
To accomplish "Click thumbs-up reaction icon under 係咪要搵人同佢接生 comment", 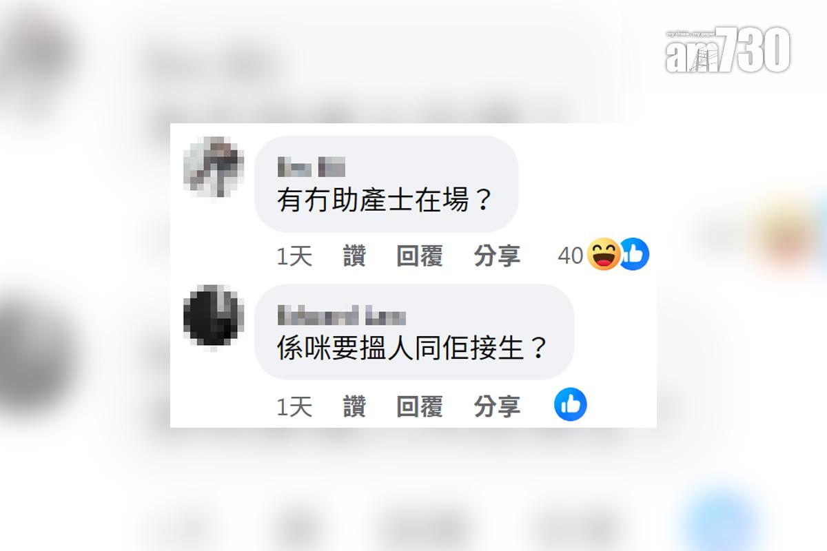I will click(571, 405).
